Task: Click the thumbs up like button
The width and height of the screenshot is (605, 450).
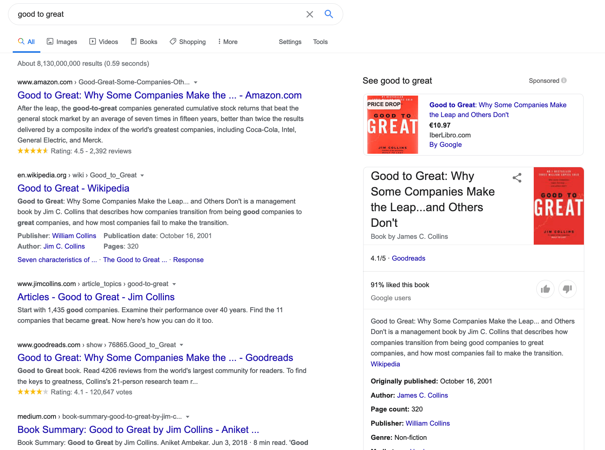Action: pyautogui.click(x=545, y=289)
